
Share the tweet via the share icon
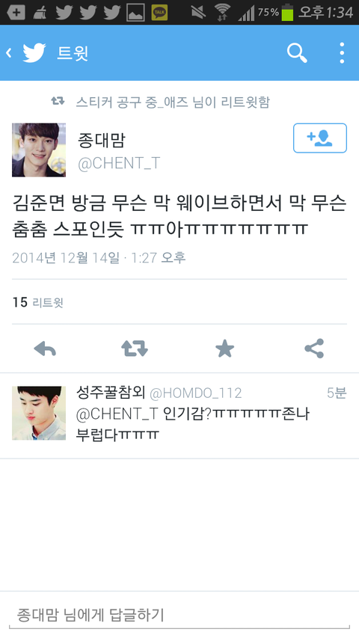(x=314, y=349)
